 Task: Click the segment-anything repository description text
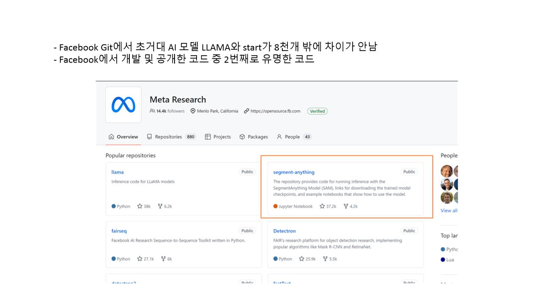pos(342,188)
